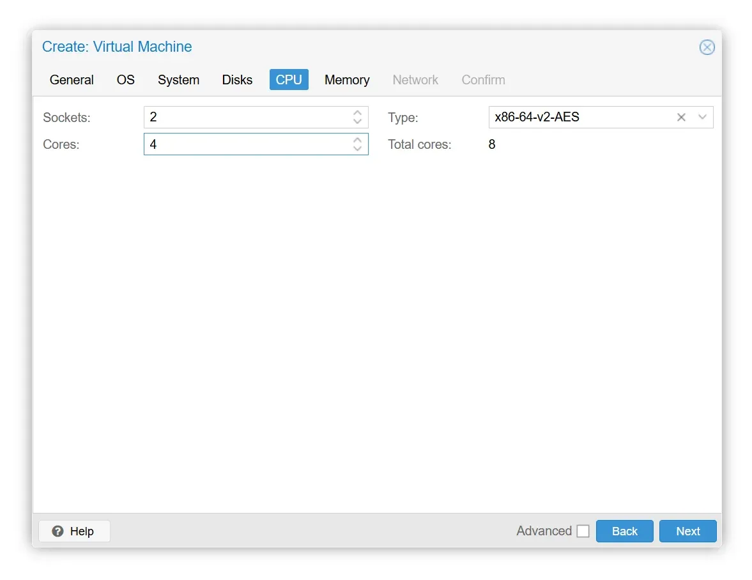Open Help for this dialog

pyautogui.click(x=74, y=531)
